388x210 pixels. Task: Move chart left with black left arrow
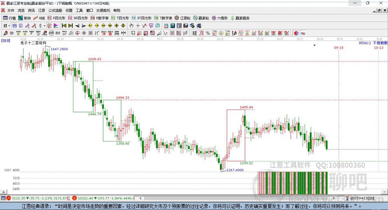(x=77, y=26)
